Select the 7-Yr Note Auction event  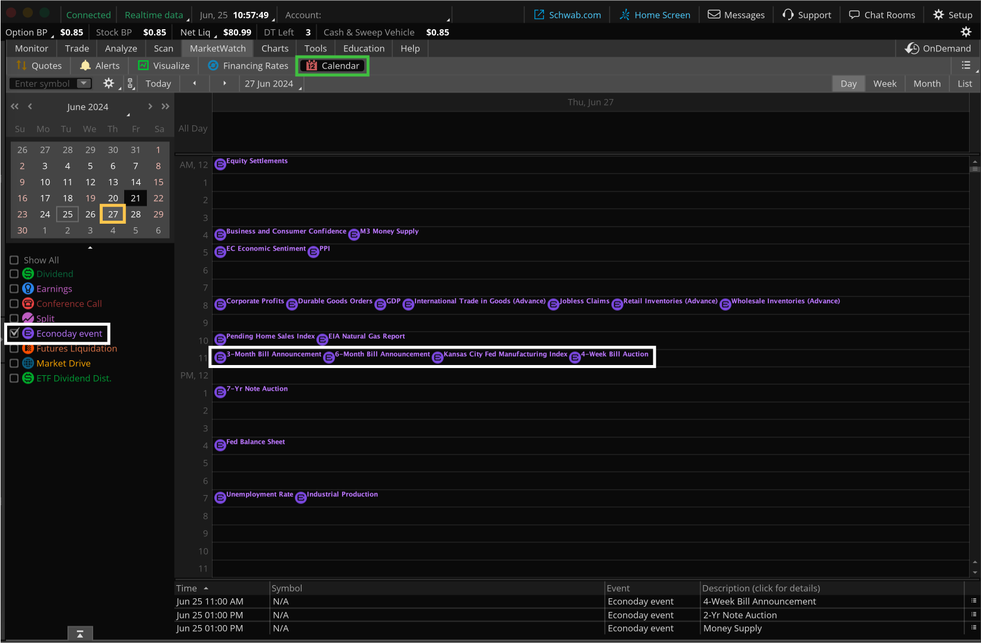click(257, 389)
